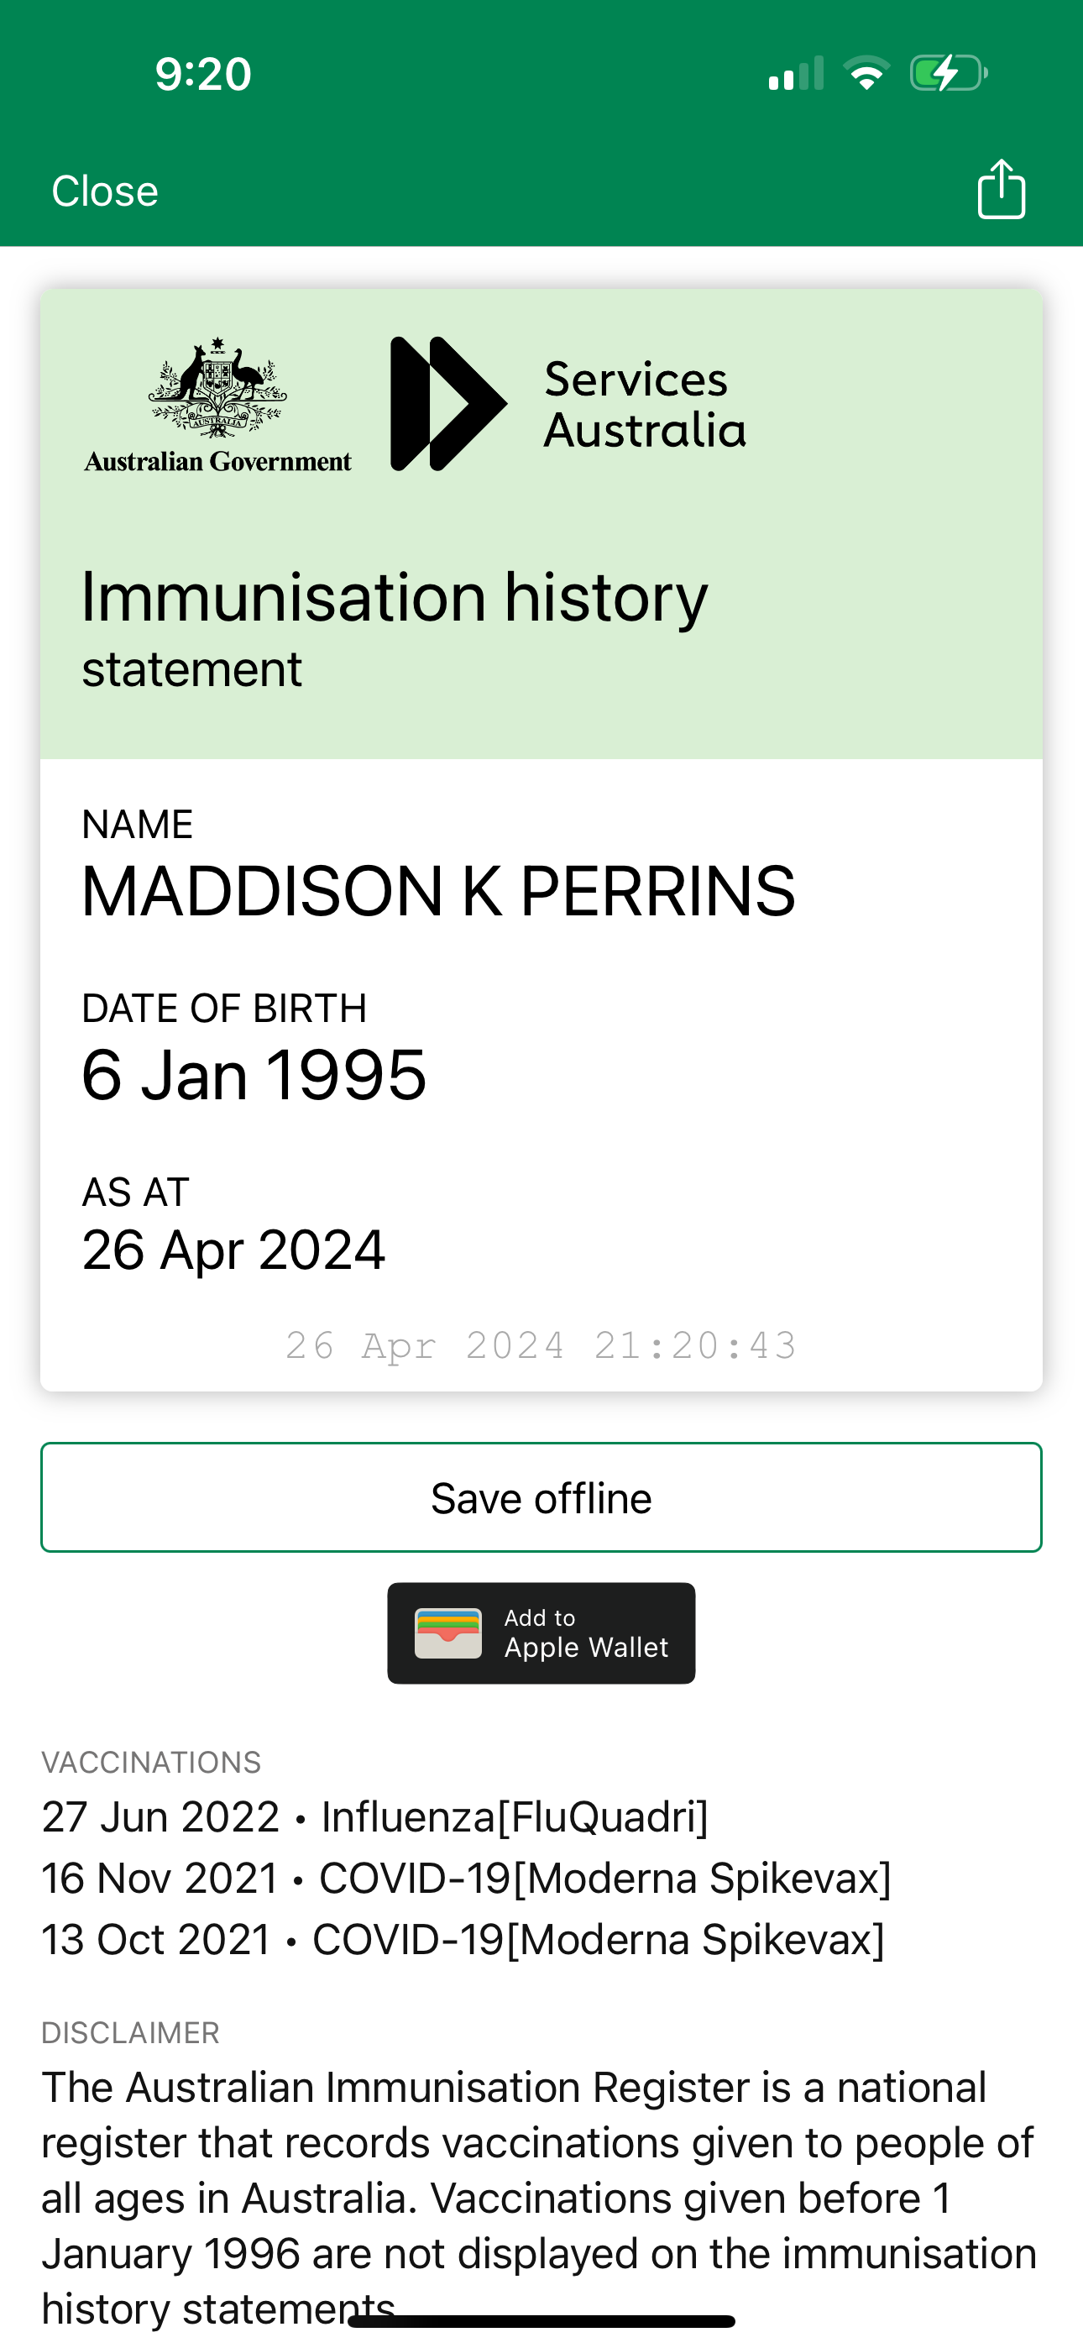Tap the Apple Wallet card icon

coord(447,1633)
